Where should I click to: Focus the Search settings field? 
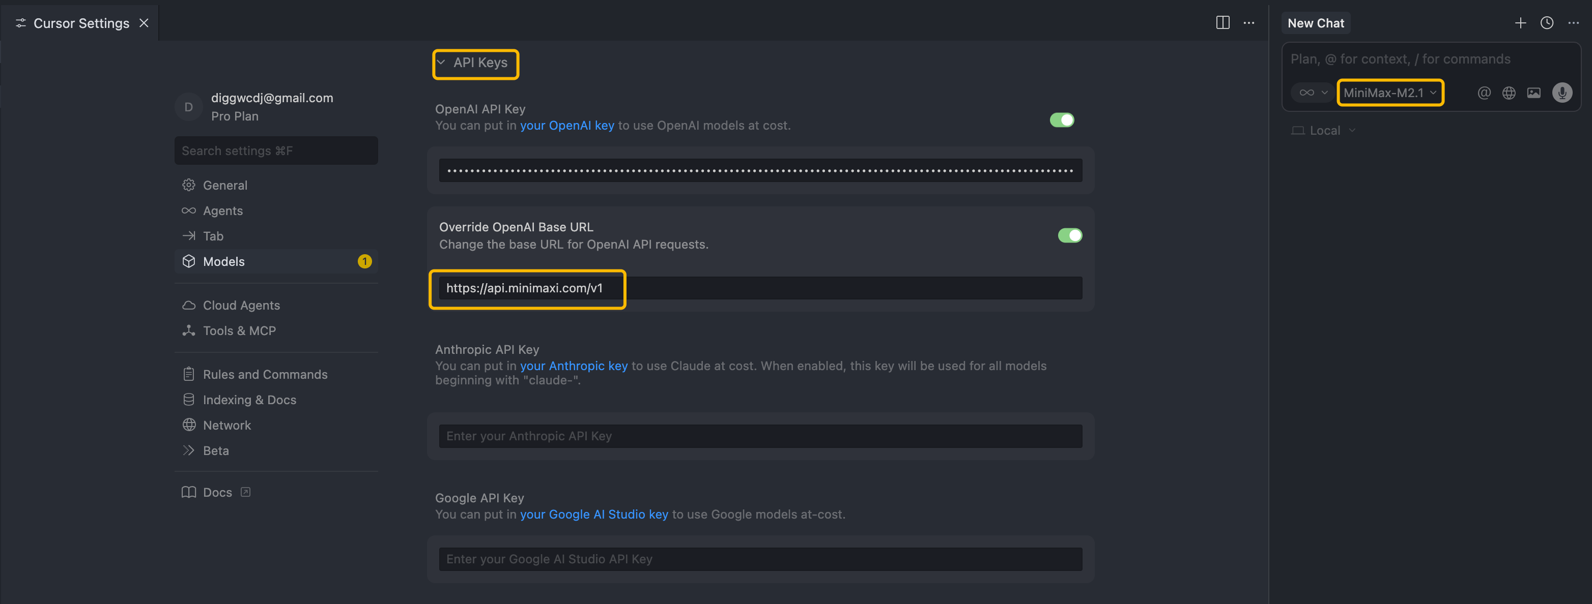(276, 150)
